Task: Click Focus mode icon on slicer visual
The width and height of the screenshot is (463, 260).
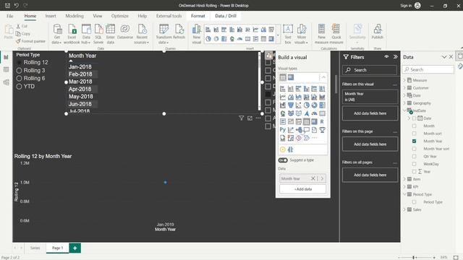Action: point(250,118)
